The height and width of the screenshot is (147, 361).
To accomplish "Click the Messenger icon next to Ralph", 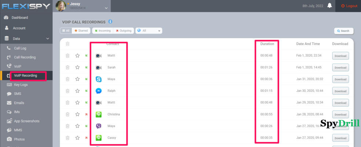I will [x=99, y=91].
